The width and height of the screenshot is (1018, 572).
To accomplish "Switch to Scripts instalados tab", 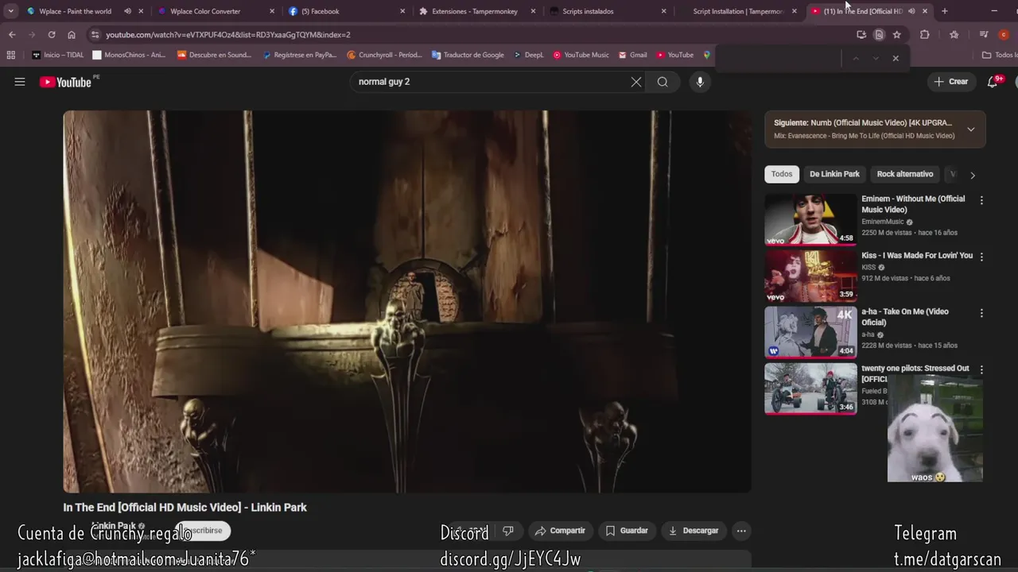I will click(x=609, y=11).
